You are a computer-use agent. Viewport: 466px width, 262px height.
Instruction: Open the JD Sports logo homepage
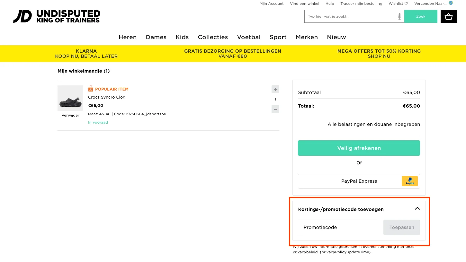click(x=57, y=16)
